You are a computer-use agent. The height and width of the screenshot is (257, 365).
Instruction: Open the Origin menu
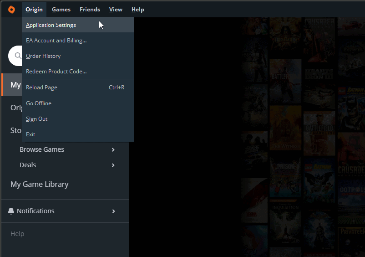(x=34, y=10)
